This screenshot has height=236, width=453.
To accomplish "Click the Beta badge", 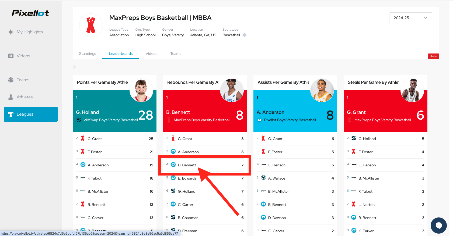I will click(x=433, y=56).
